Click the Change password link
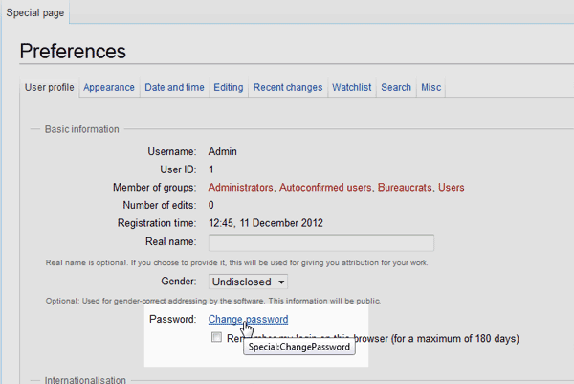Viewport: 574px width, 384px height. tap(248, 319)
